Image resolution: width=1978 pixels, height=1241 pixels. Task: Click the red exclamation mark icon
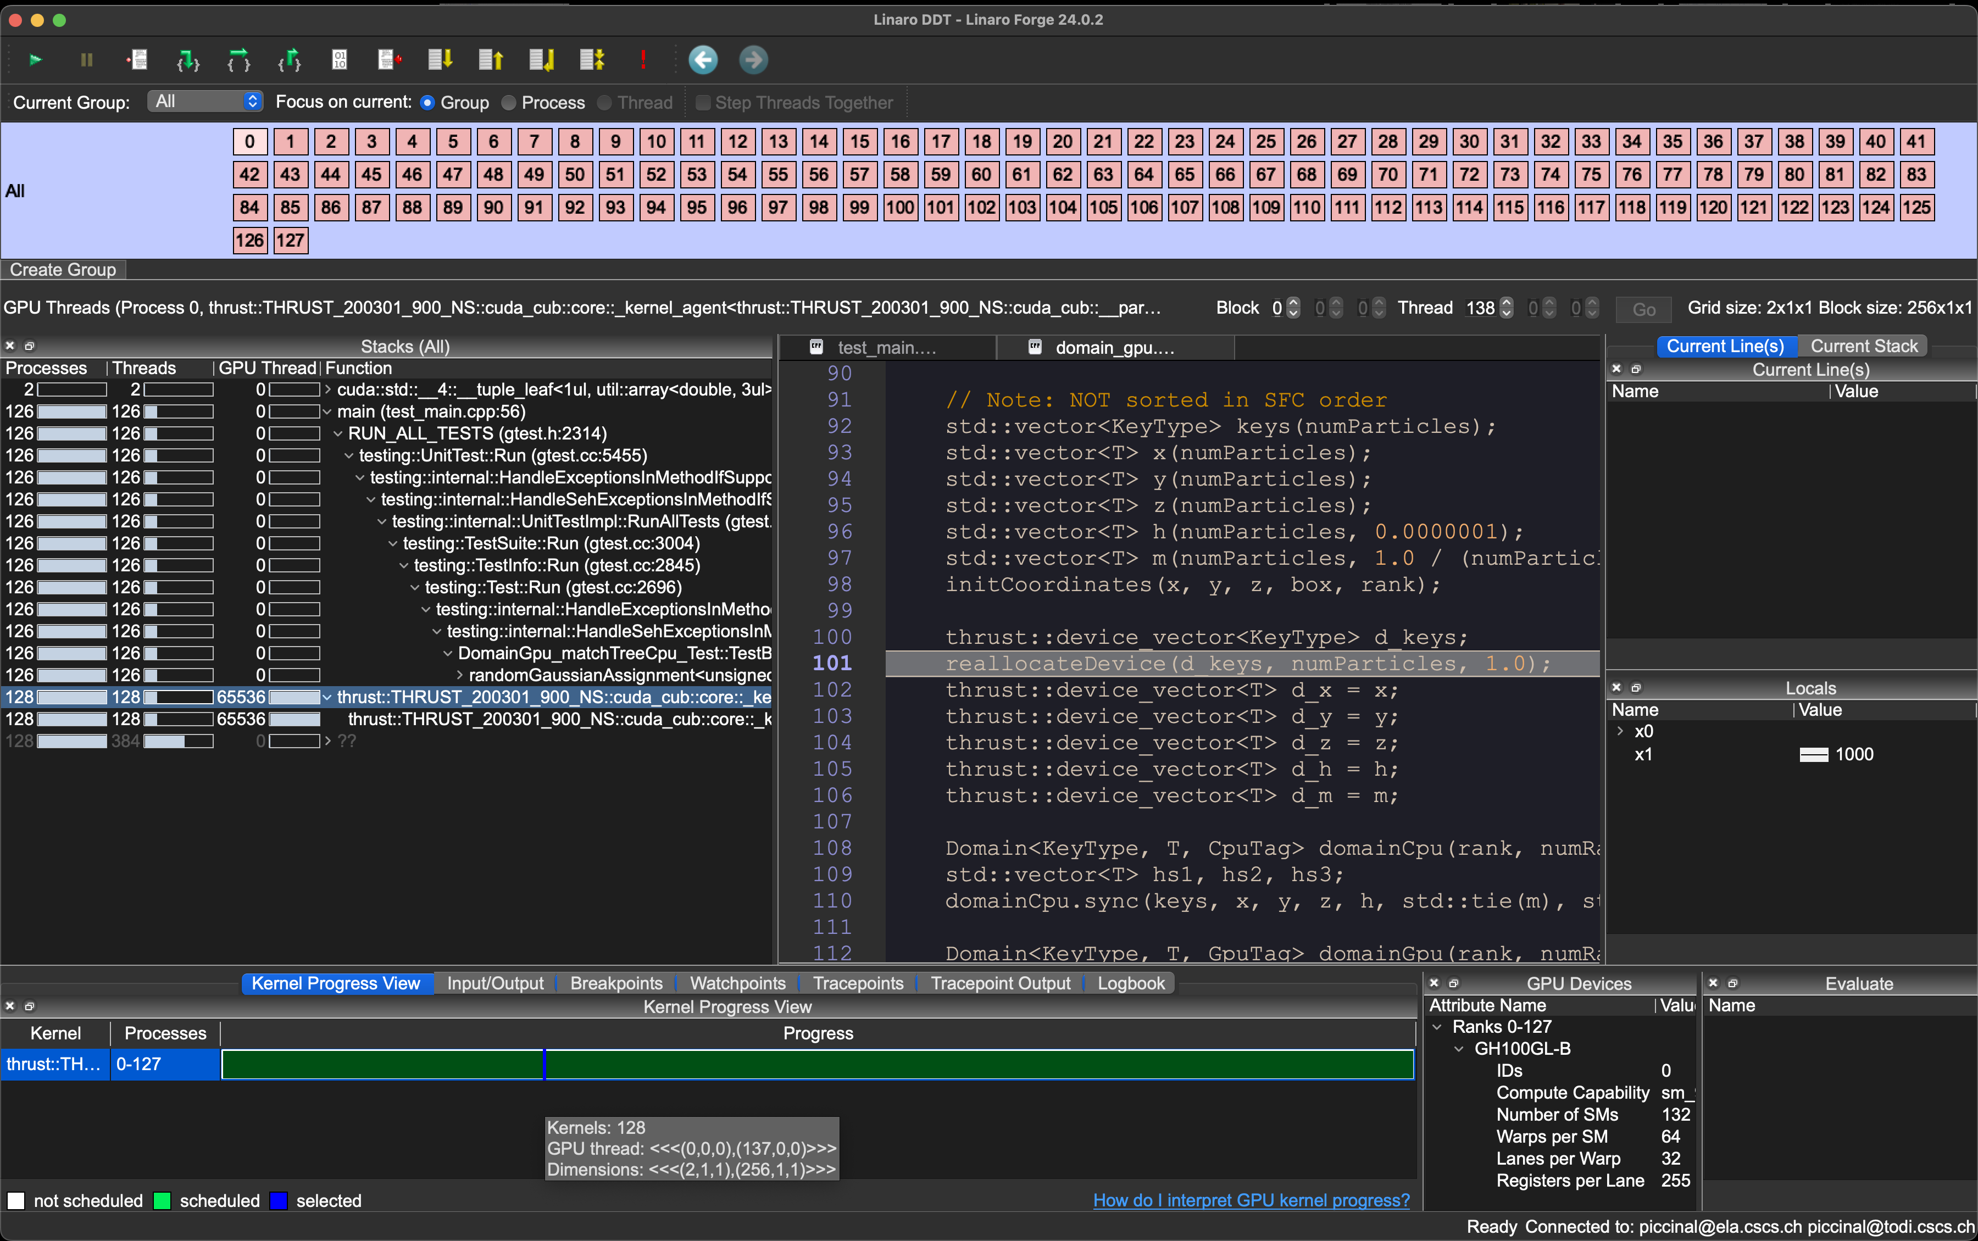coord(643,60)
